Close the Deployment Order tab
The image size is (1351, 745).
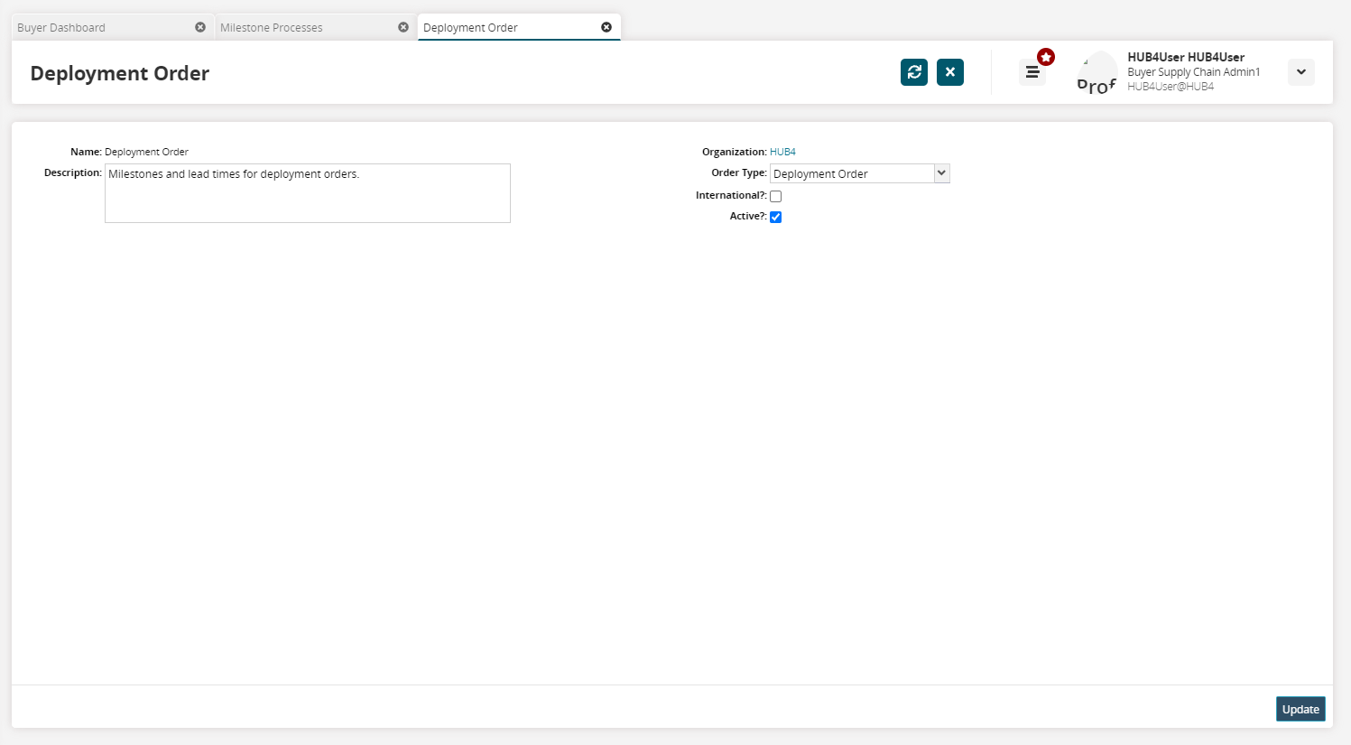coord(606,27)
